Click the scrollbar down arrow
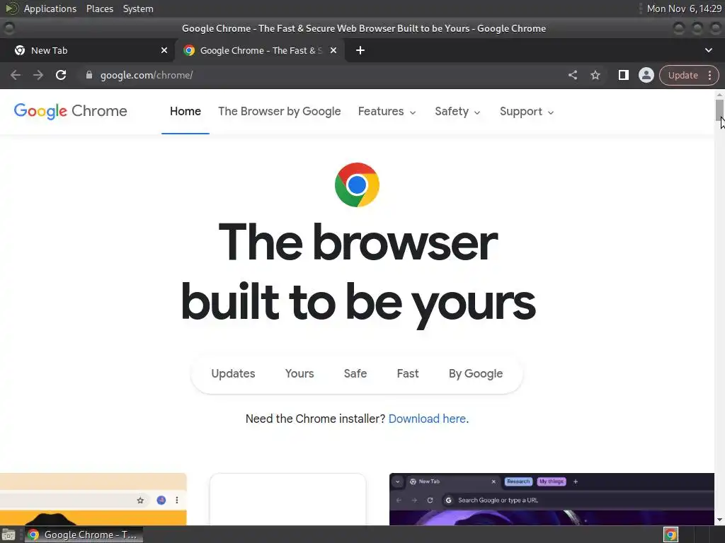 (719, 520)
